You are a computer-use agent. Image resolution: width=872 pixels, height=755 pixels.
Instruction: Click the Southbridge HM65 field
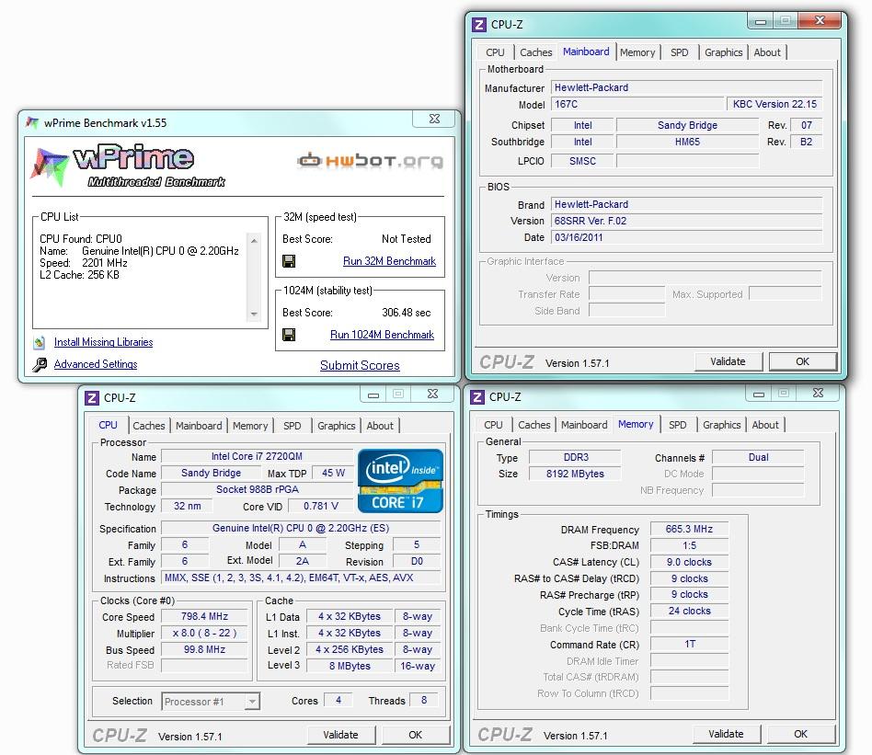[x=687, y=142]
